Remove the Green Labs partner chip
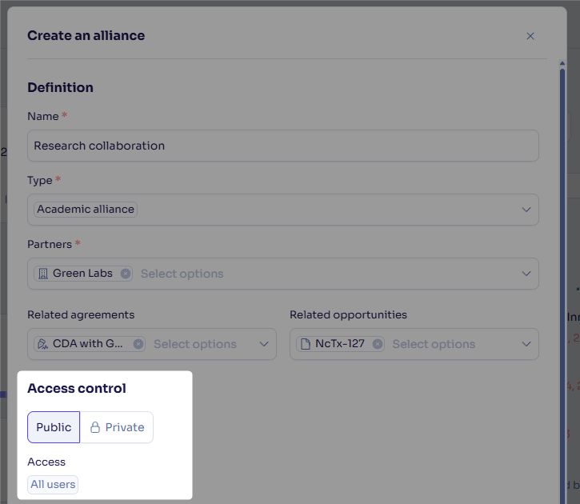The height and width of the screenshot is (504, 580). tap(126, 274)
